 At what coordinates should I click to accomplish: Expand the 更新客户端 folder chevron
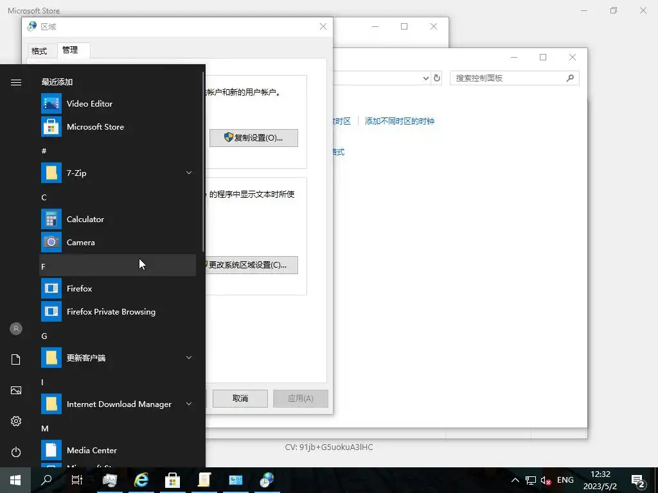(189, 358)
